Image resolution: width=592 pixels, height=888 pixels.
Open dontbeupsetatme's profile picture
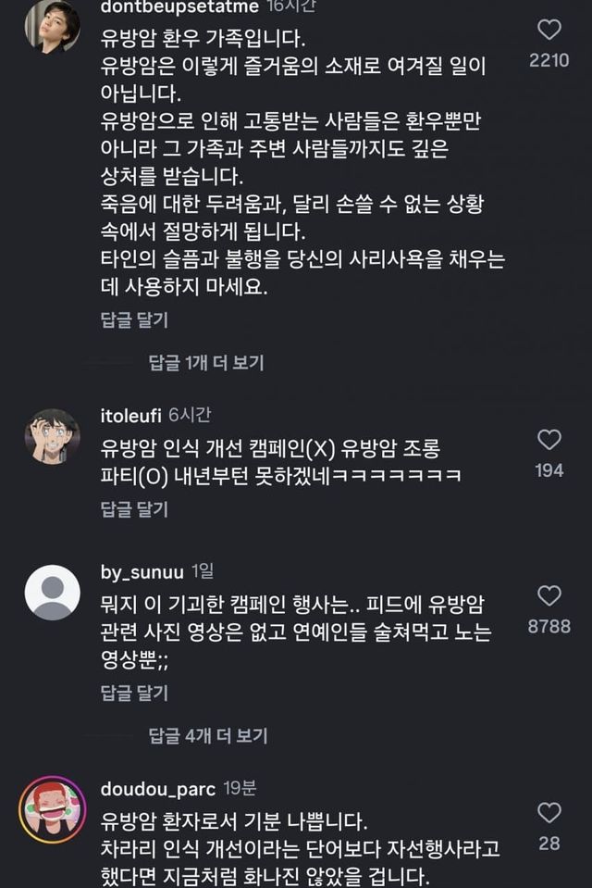point(52,26)
